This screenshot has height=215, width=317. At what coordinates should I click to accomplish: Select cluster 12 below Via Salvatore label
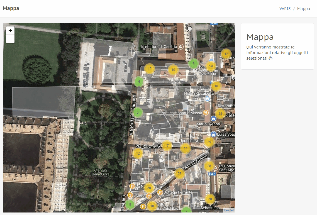point(138,153)
